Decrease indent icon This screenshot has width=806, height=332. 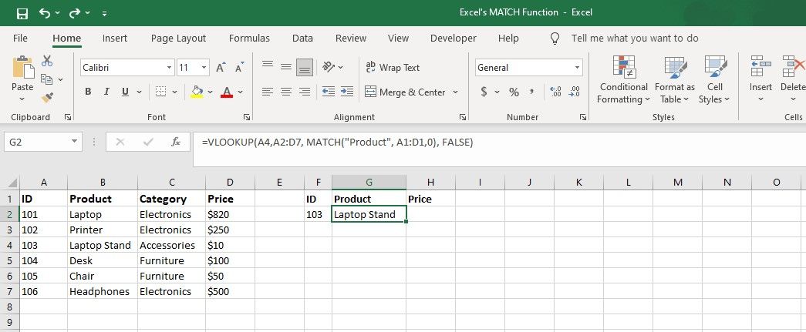pos(329,92)
